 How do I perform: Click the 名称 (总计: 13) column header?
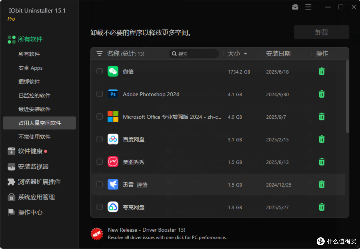pos(126,54)
